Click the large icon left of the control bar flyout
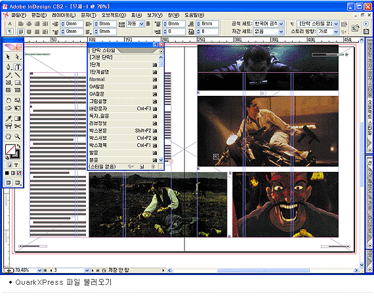 coord(355,28)
